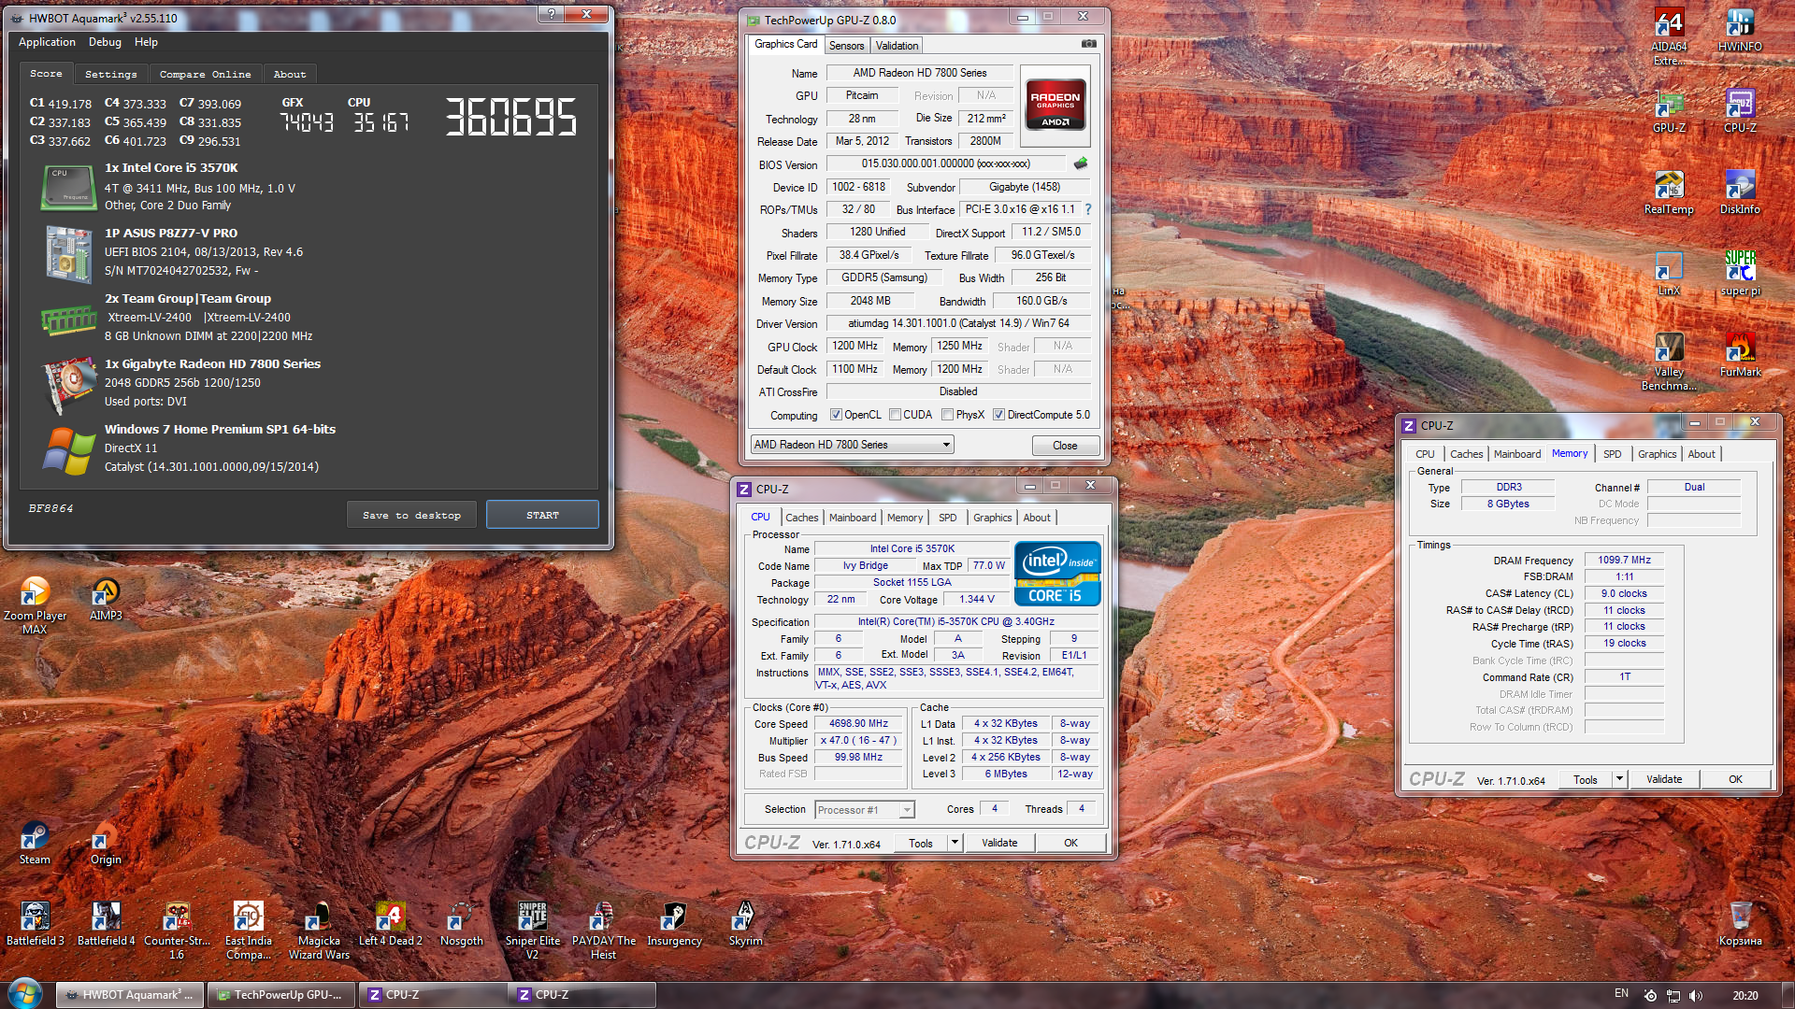1795x1009 pixels.
Task: Click the Windows Start orb
Action: pyautogui.click(x=25, y=994)
